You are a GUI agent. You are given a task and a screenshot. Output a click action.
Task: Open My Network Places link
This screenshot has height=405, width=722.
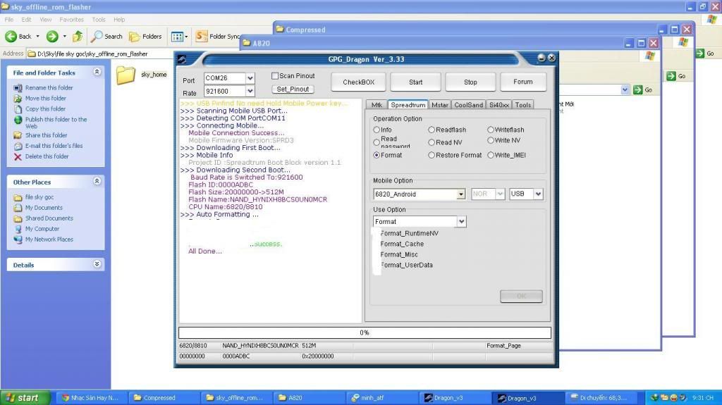[x=49, y=239]
